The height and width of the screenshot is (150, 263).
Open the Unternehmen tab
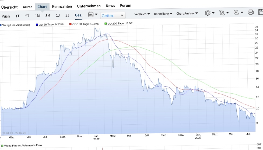(x=89, y=6)
